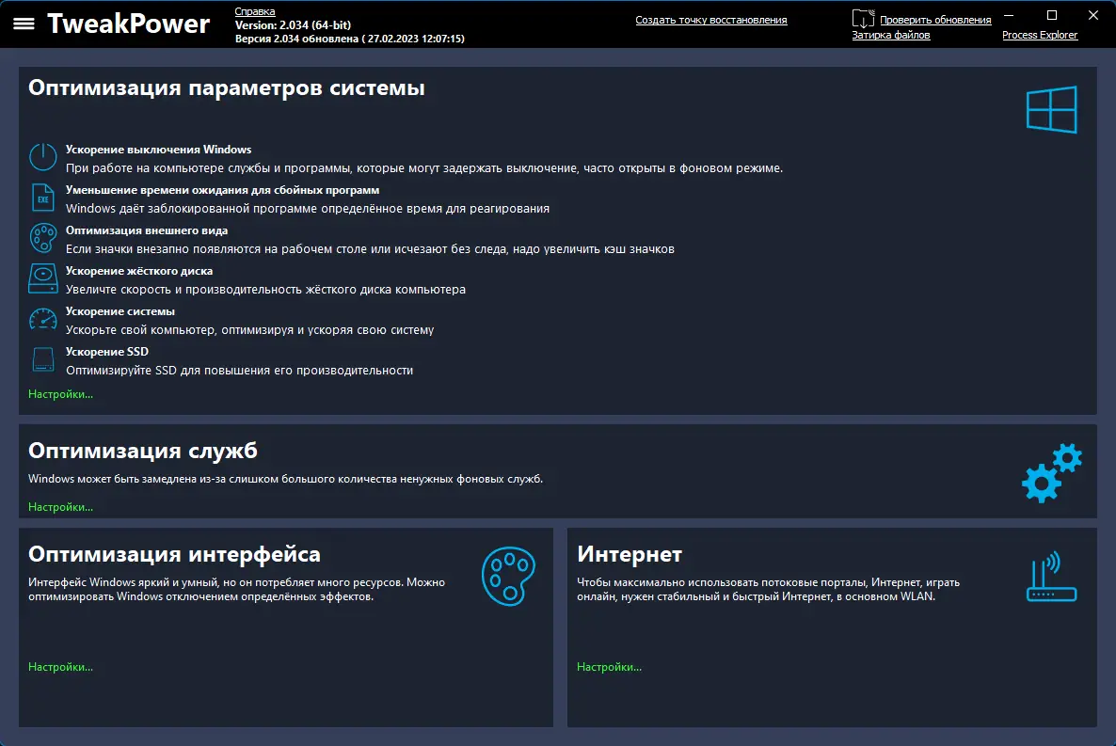Viewport: 1116px width, 746px height.
Task: Open the Справка help link
Action: (255, 11)
